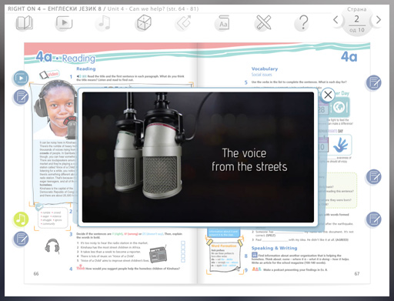Screen dimensions: 394x301
Task: Open the video player toolbar icon
Action: (x=64, y=23)
